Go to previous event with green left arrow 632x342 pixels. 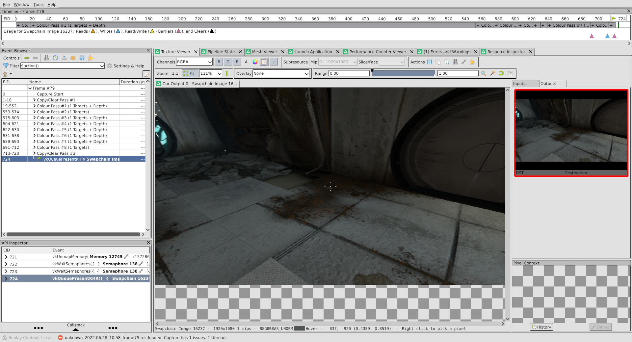click(27, 58)
